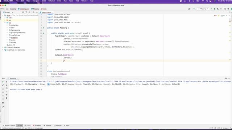The height and width of the screenshot is (130, 232).
Task: Open the Mapping run configuration dropdown
Action: (203, 9)
